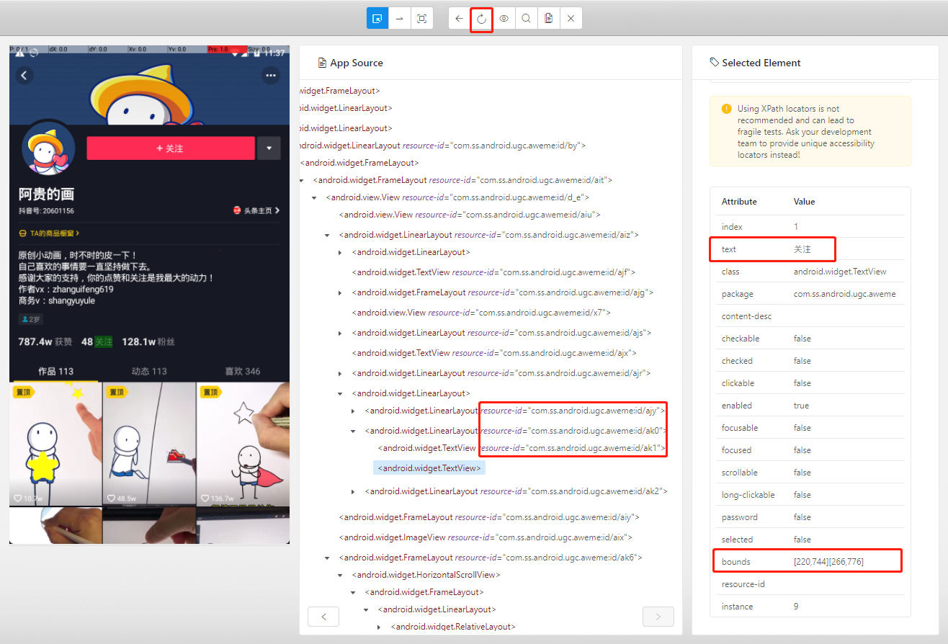Open Search for Element tool

point(527,18)
